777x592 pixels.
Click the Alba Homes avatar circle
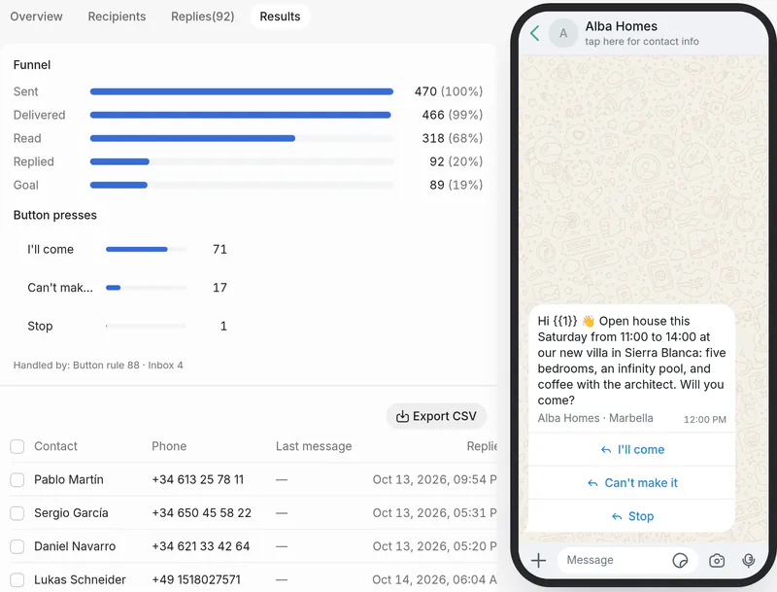563,33
